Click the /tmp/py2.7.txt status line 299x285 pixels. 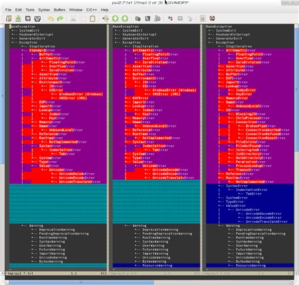[x=56, y=274]
